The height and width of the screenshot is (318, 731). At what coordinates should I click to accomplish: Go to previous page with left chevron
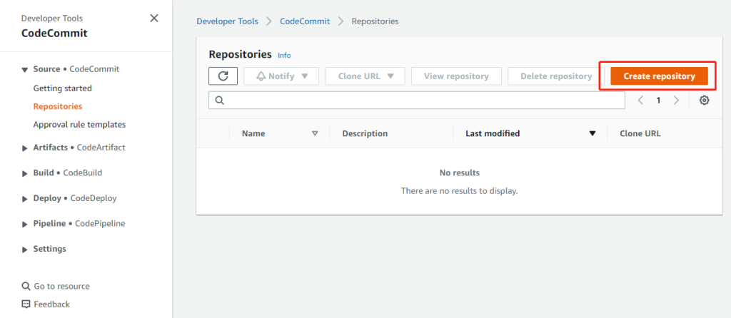coord(641,101)
